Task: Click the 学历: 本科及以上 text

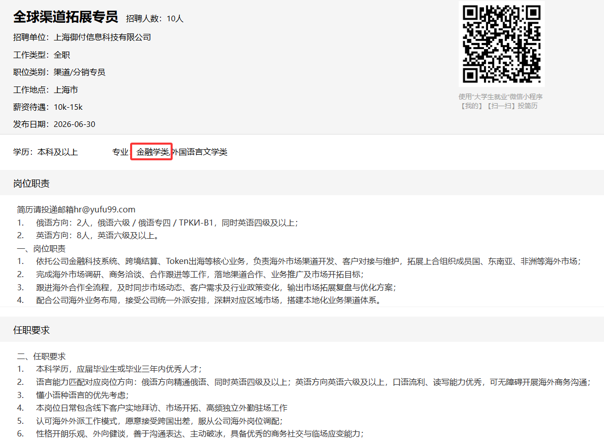Action: pos(46,152)
